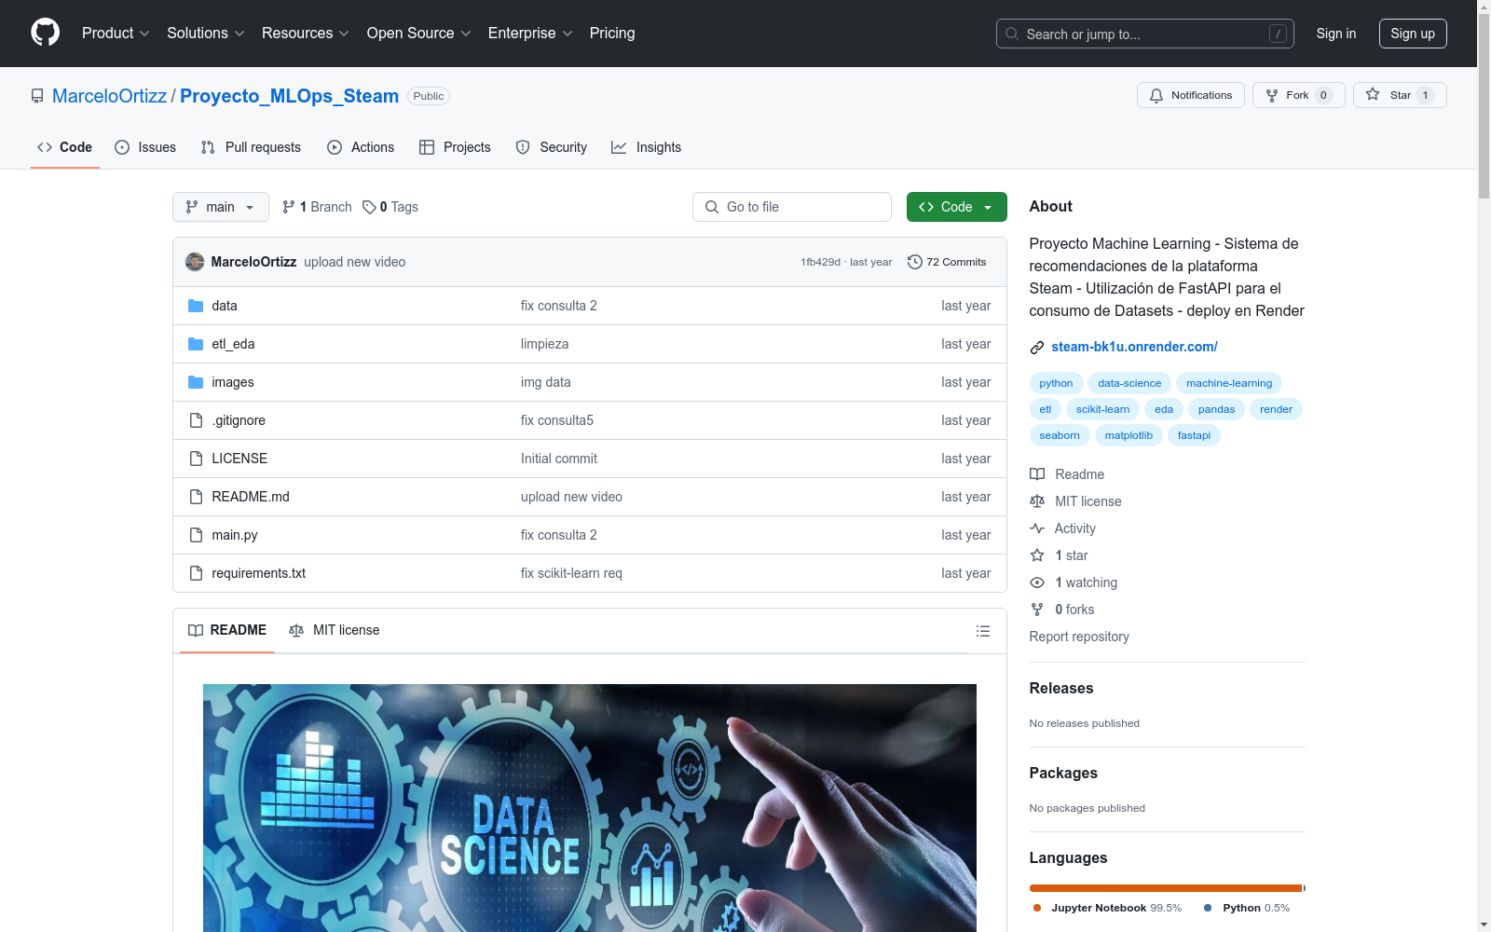Viewport: 1491px width, 932px height.
Task: Click the Activity pulse icon
Action: (x=1037, y=528)
